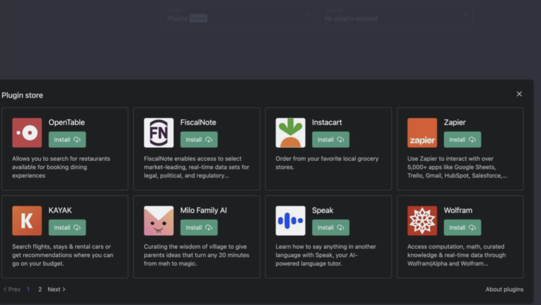Go to the Next plugin page
Screen dimensions: 541x305
pos(56,289)
